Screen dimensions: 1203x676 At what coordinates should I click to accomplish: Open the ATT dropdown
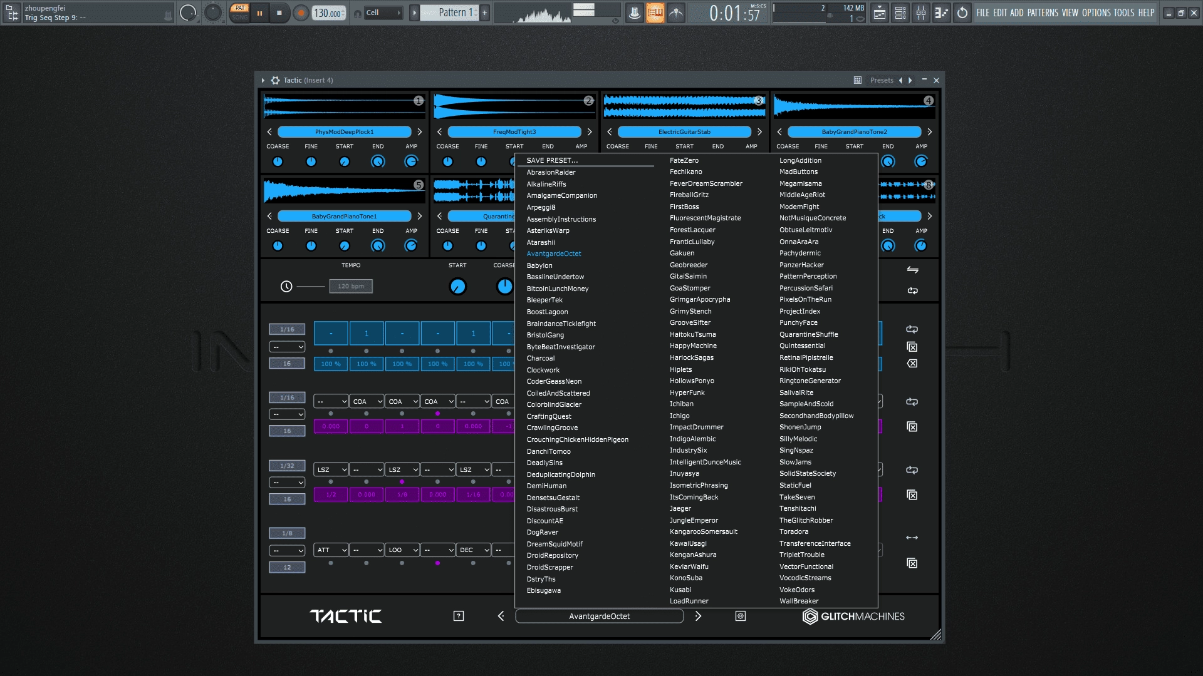[x=331, y=550]
